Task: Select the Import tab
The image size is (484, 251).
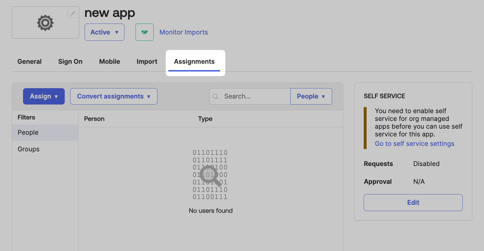Action: (147, 62)
